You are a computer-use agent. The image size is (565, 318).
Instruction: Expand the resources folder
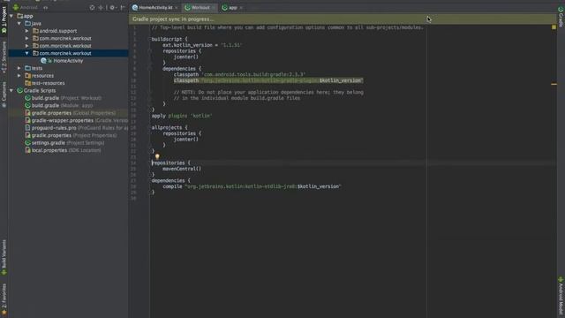click(19, 76)
